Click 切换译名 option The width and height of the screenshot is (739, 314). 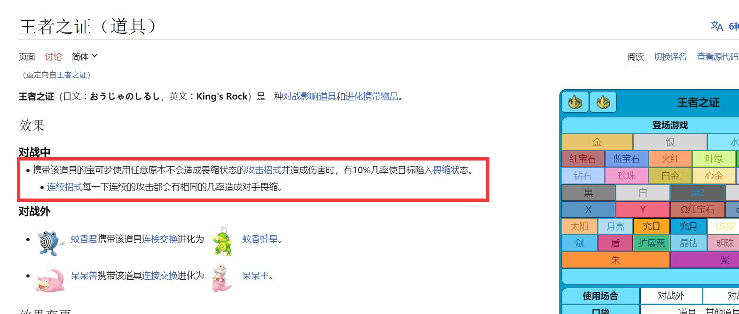click(x=670, y=57)
